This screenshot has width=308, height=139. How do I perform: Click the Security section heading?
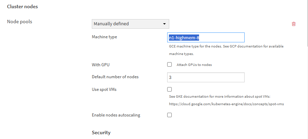point(101,132)
